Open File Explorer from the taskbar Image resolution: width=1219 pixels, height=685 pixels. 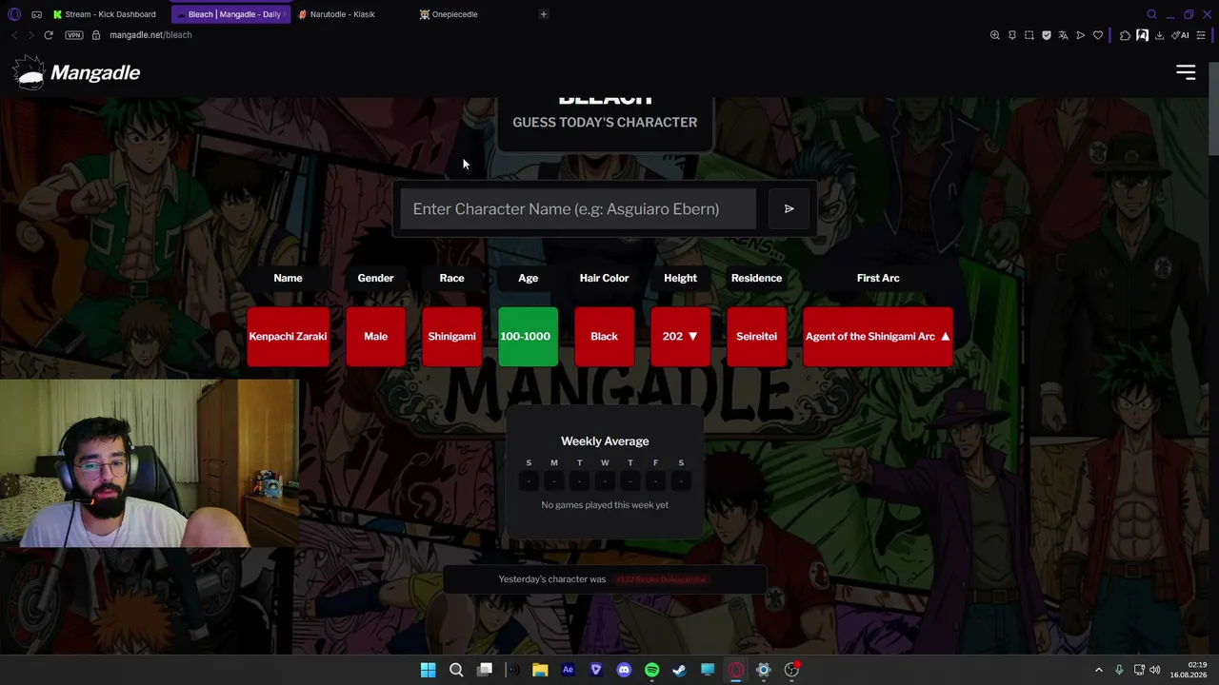click(540, 670)
